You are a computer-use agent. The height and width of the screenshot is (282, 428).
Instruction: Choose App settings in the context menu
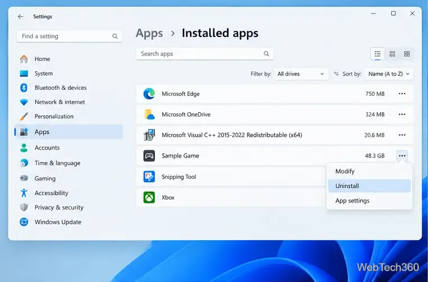point(369,201)
